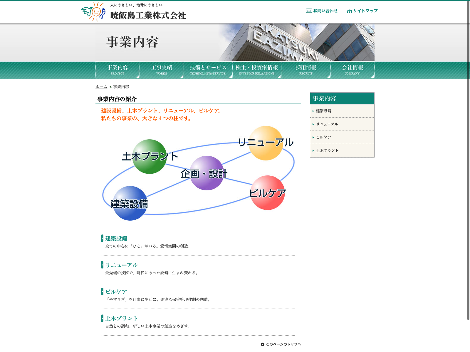
Task: Select 会社情報 COMPANY in navigation bar
Action: click(352, 70)
